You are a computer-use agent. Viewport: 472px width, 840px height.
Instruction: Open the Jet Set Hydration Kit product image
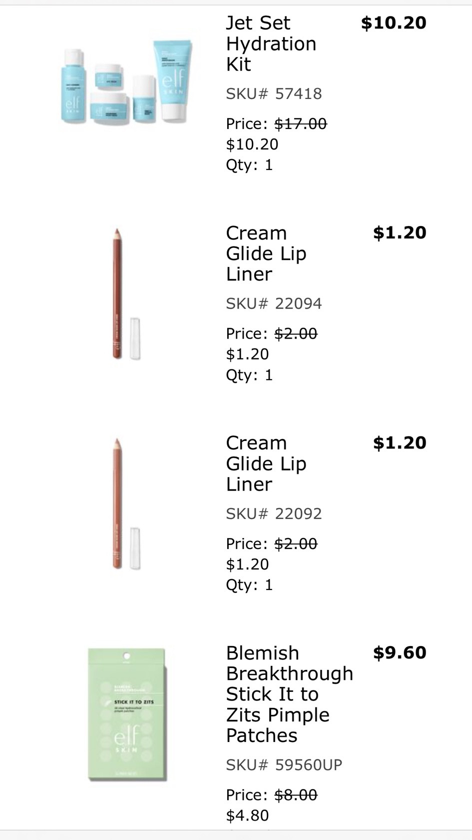(125, 82)
